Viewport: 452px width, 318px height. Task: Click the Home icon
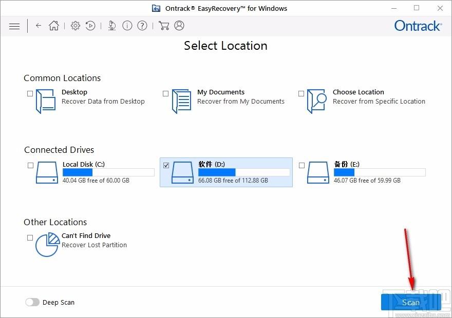pos(54,26)
